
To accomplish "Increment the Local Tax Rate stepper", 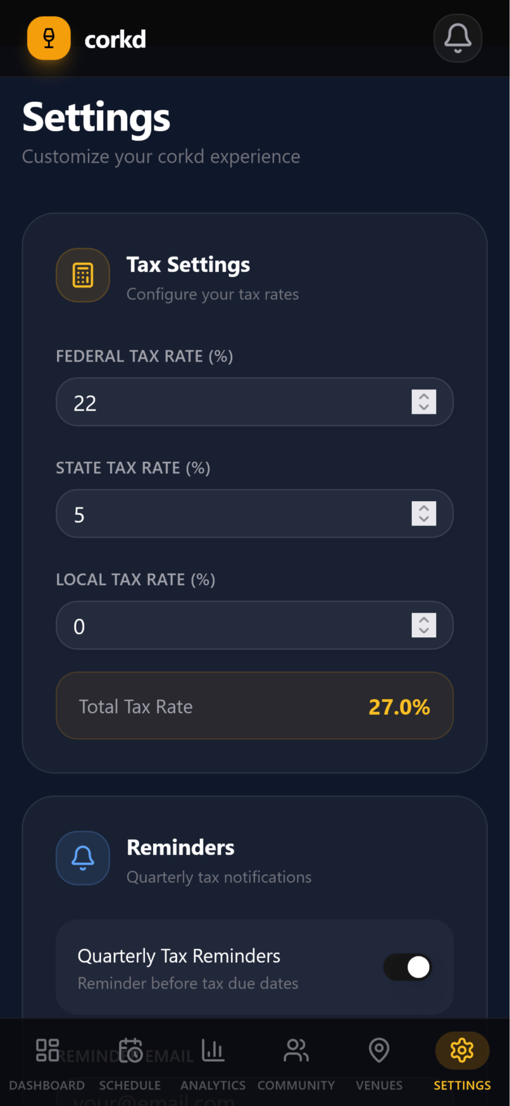I will click(424, 620).
